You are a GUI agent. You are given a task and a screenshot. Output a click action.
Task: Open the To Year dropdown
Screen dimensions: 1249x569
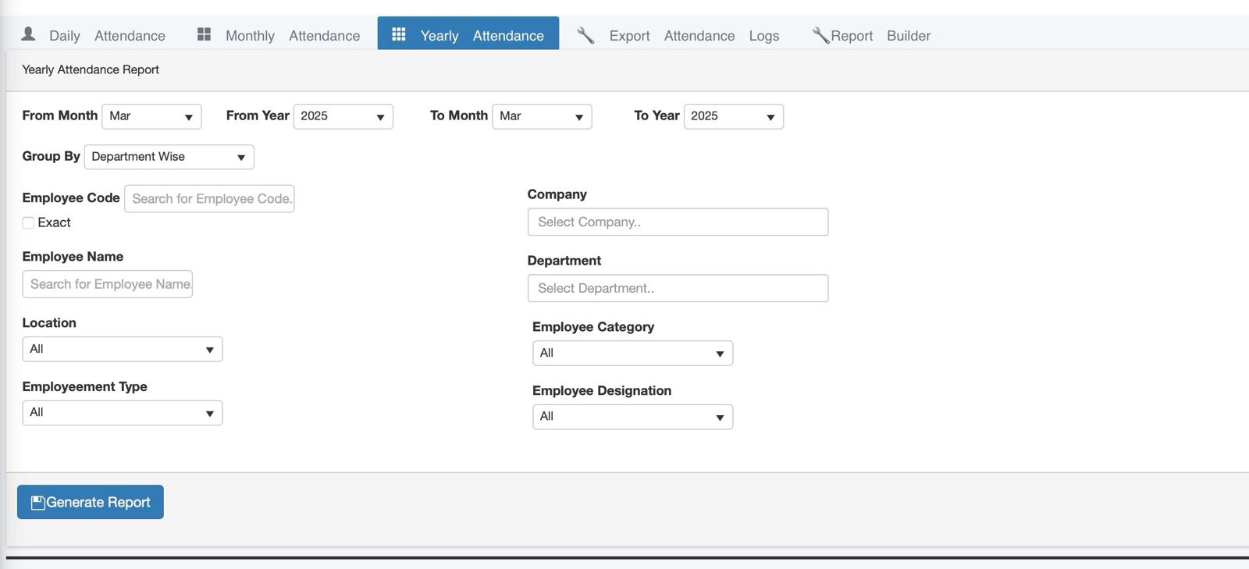coord(733,116)
